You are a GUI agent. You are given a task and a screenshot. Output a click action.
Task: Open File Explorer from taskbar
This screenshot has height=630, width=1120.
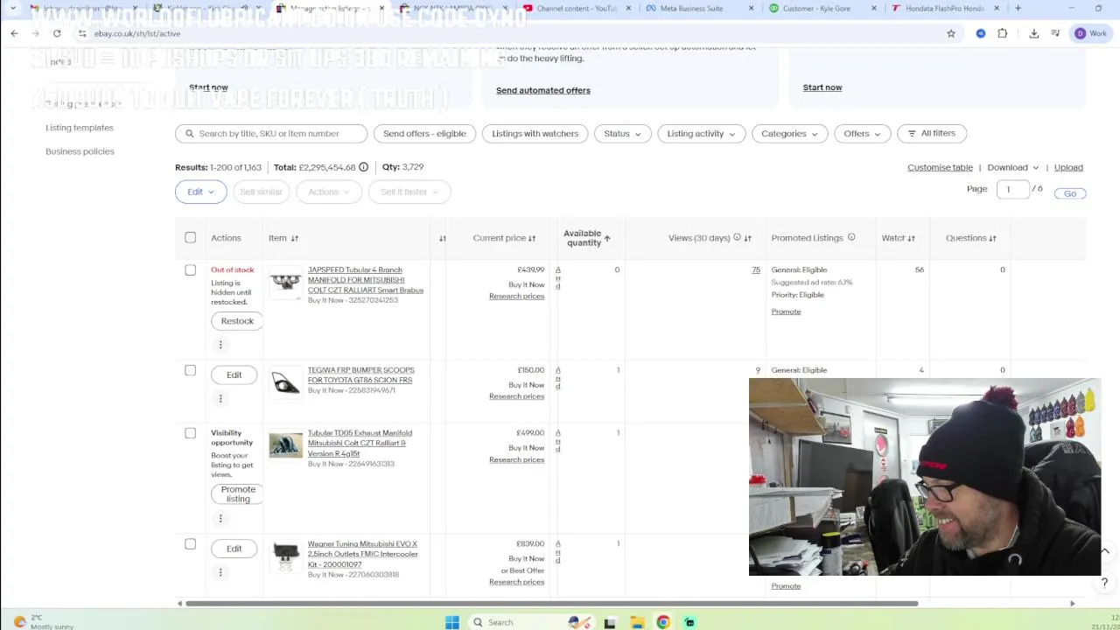point(637,622)
